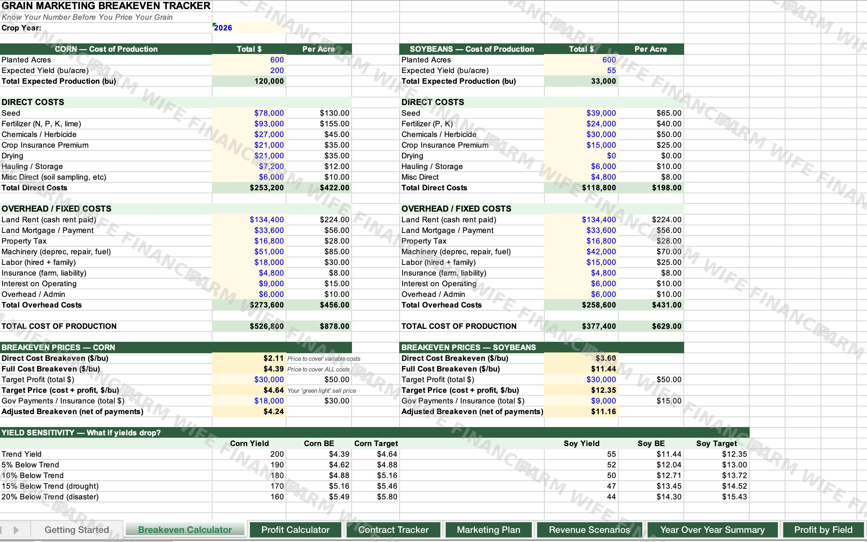Screen dimensions: 867x542
Task: Switch to the Profit Calculator tab
Action: point(295,529)
